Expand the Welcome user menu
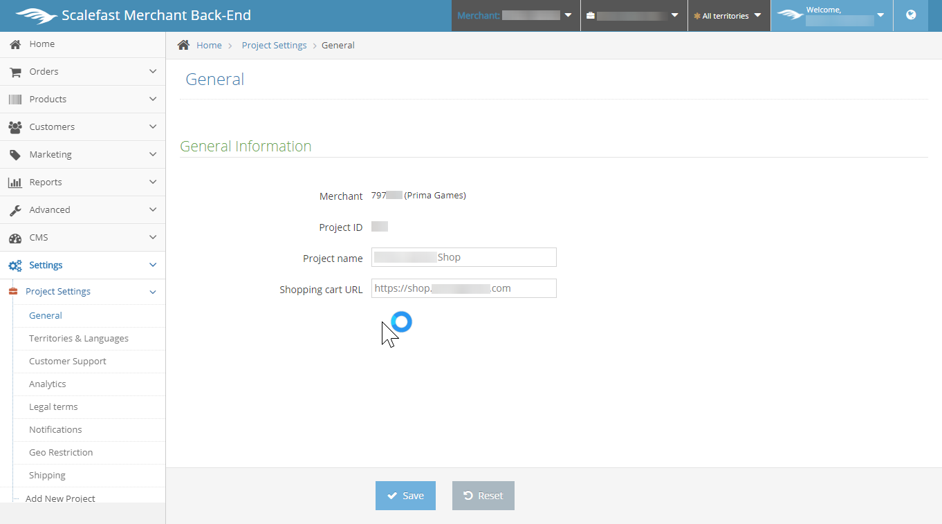Viewport: 942px width, 524px height. 831,15
